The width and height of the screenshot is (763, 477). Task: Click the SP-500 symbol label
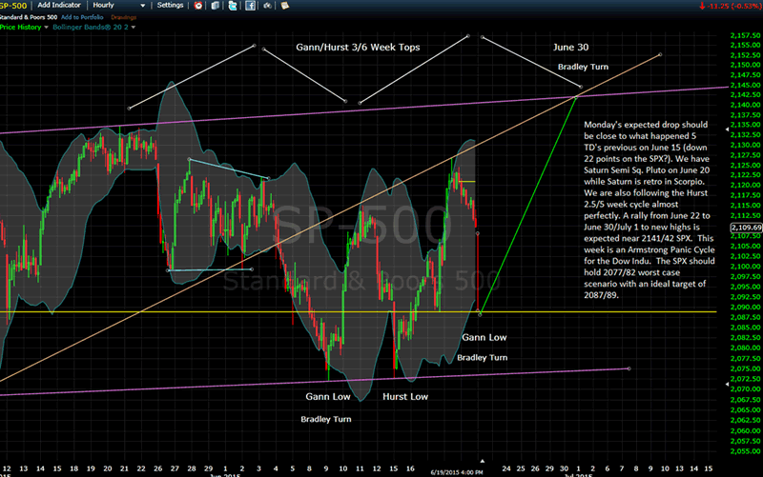pos(13,6)
